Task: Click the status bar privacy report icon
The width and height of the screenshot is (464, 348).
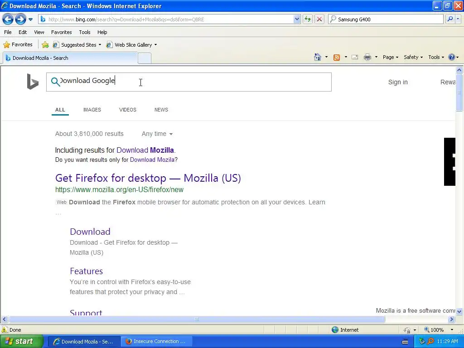Action: tap(407, 330)
